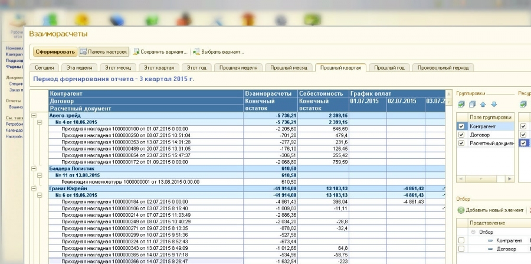Click the check-all groupings icon
531x264 pixels.
[x=461, y=105]
